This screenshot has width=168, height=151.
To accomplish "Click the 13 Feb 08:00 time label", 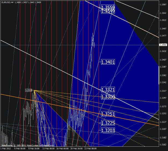I will click(x=48, y=149).
